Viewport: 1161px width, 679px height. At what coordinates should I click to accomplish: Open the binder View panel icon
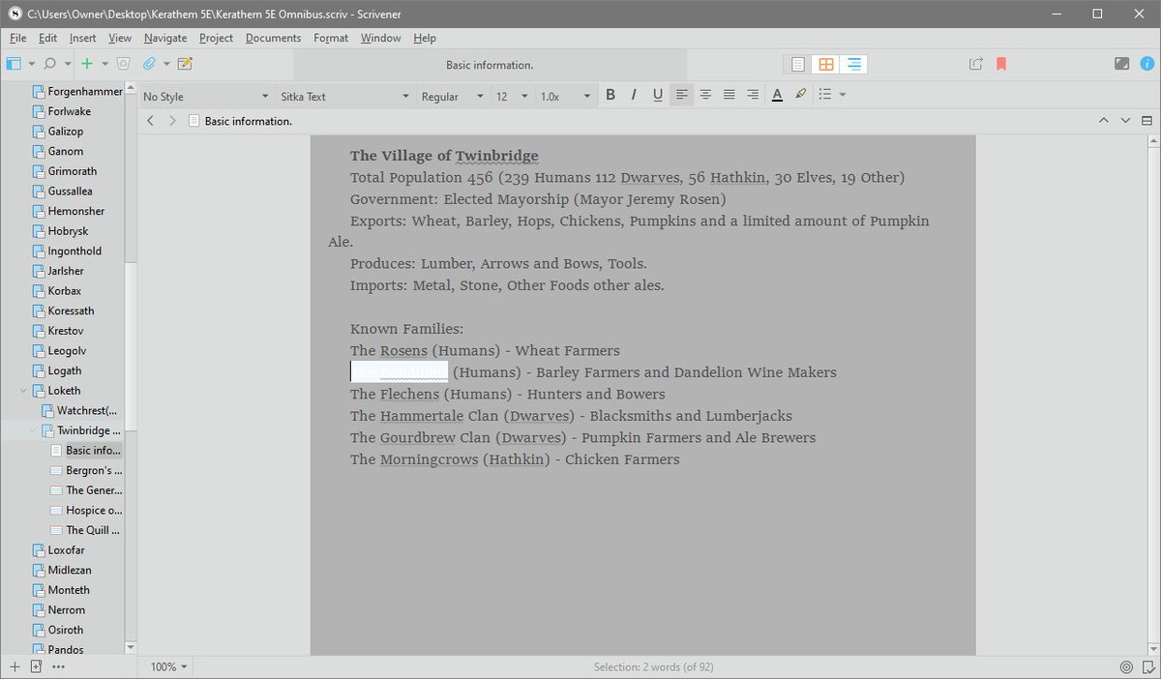14,64
